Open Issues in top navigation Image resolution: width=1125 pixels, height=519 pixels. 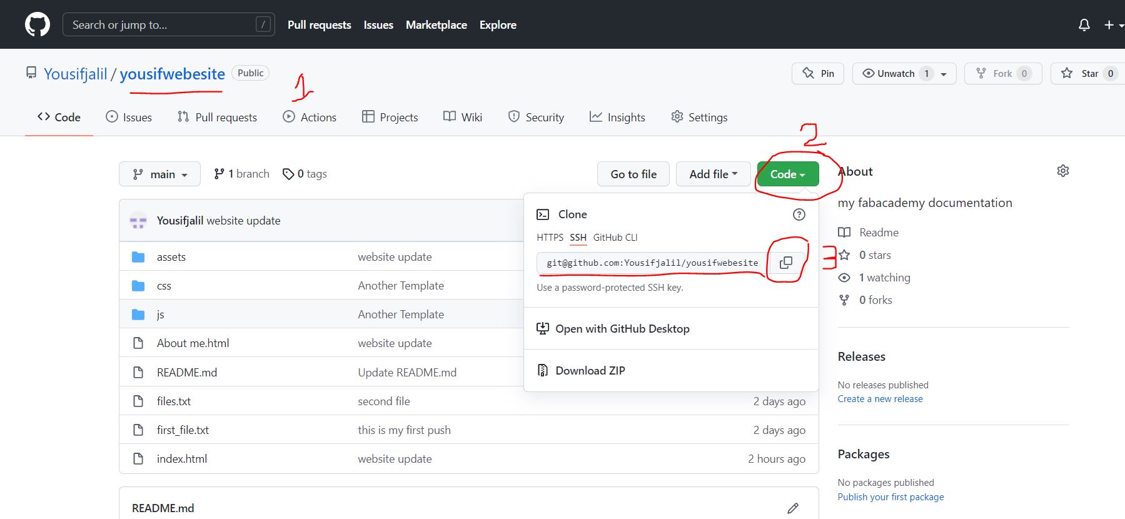tap(378, 25)
